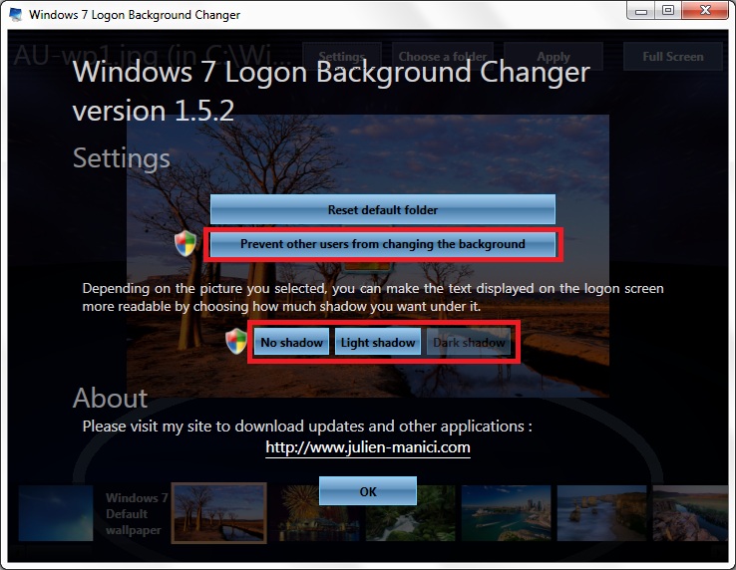Click the shield icon beside No shadow
The height and width of the screenshot is (570, 736).
(x=236, y=341)
